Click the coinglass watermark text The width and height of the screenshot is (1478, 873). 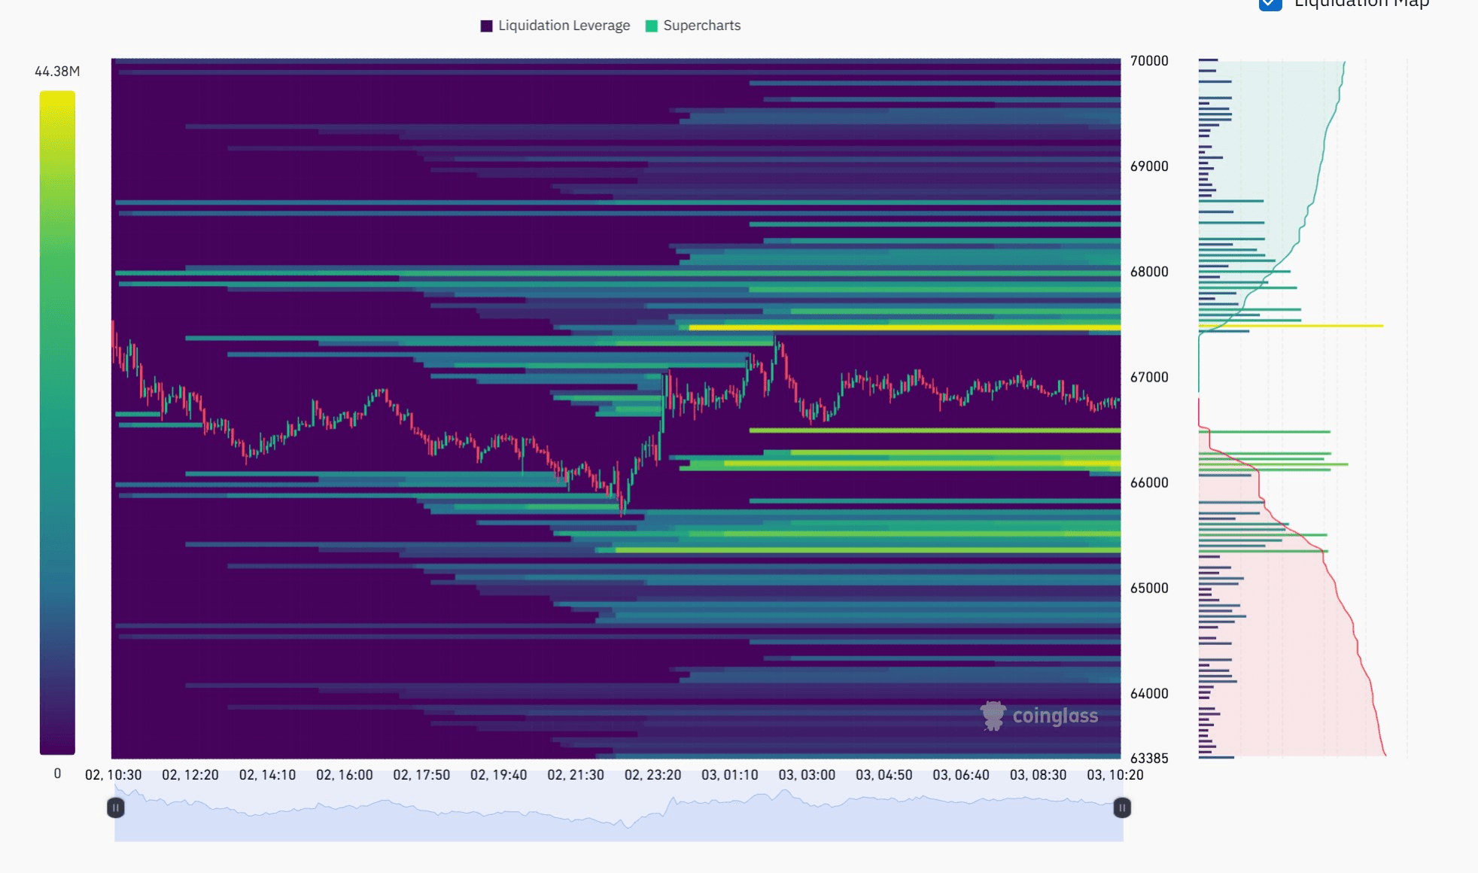pyautogui.click(x=1055, y=716)
